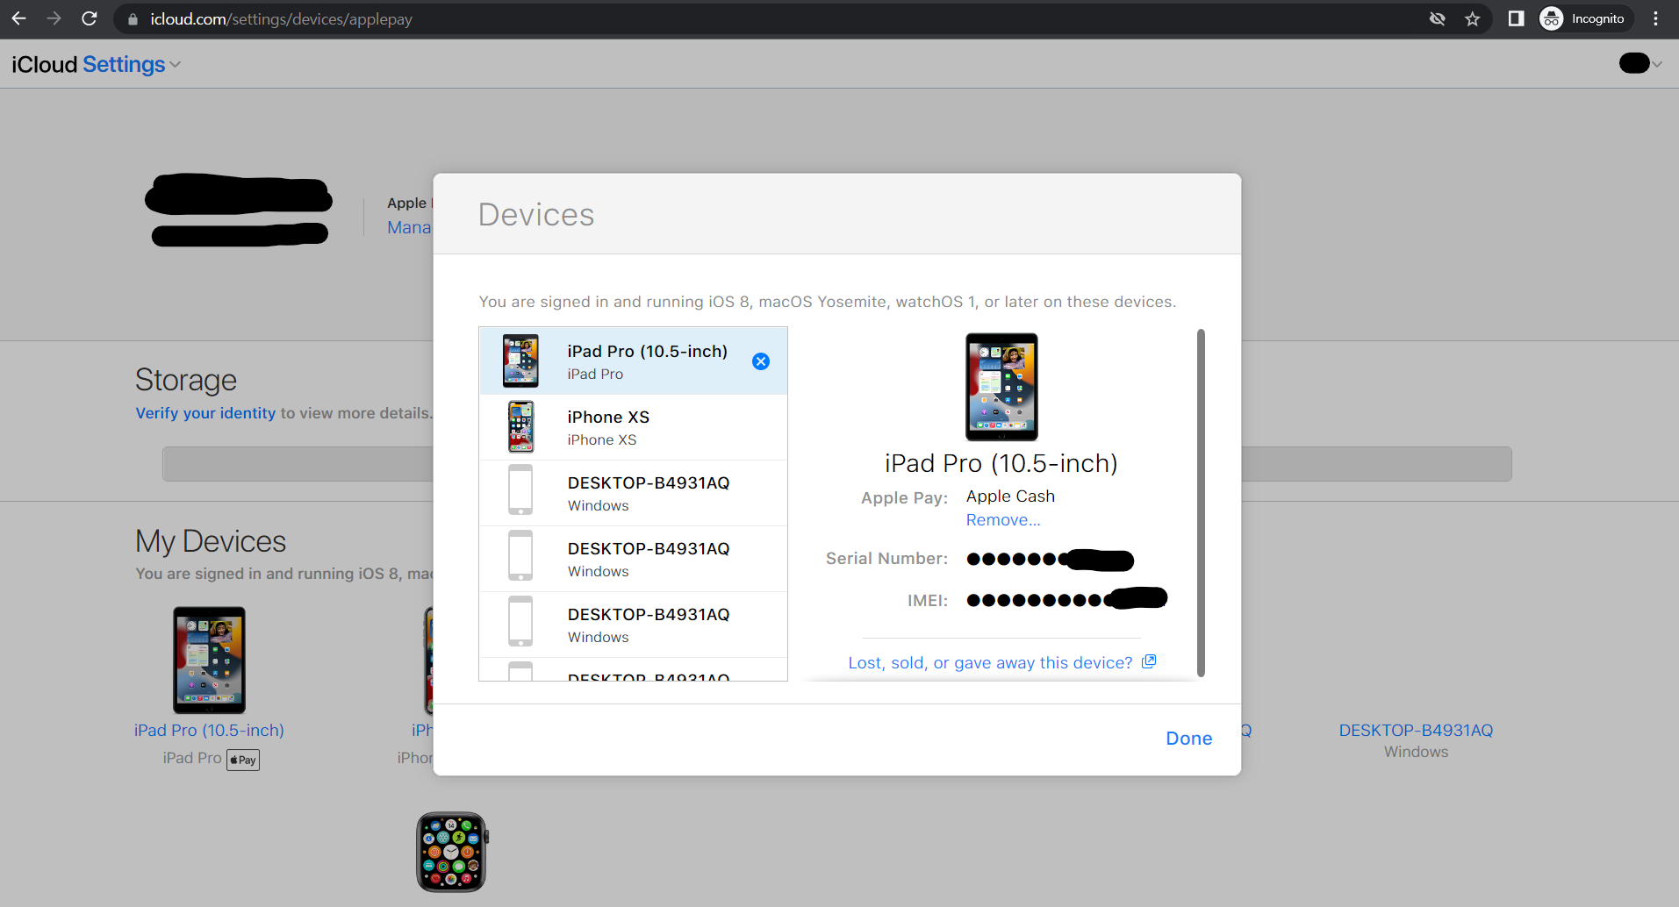The image size is (1679, 907).
Task: Open the Chrome three-dot menu
Action: [x=1655, y=18]
